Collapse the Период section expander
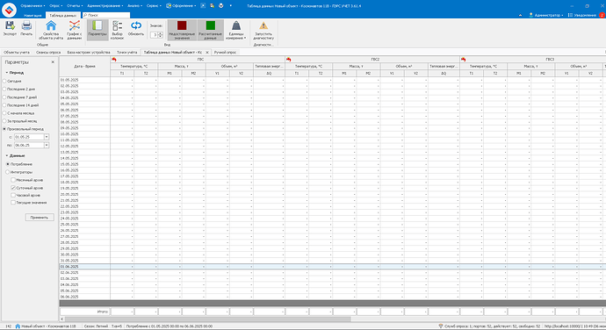Image resolution: width=606 pixels, height=330 pixels. pyautogui.click(x=6, y=73)
